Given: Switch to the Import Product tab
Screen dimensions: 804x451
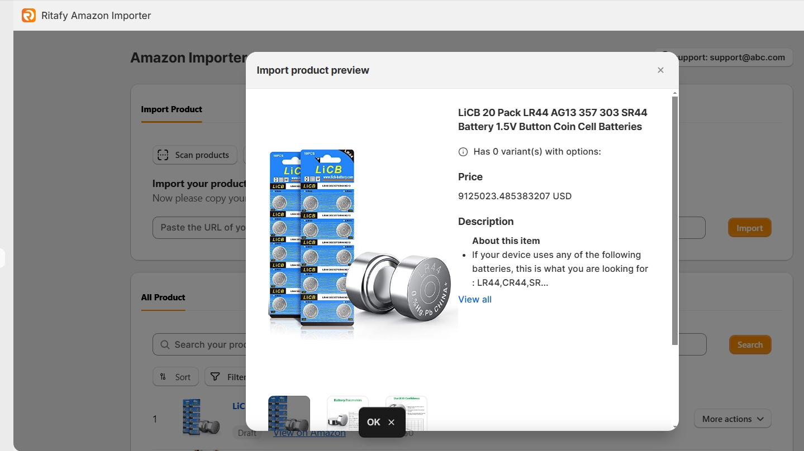Looking at the screenshot, I should pos(172,109).
